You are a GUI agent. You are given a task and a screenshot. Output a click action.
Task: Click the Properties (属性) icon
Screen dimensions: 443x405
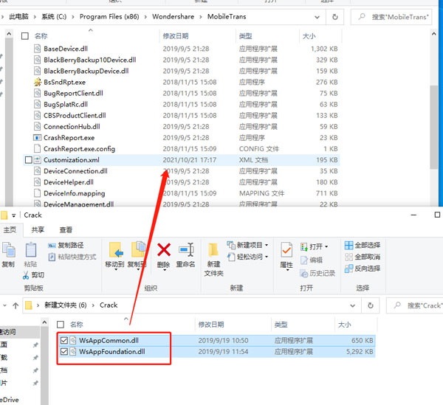pyautogui.click(x=286, y=250)
